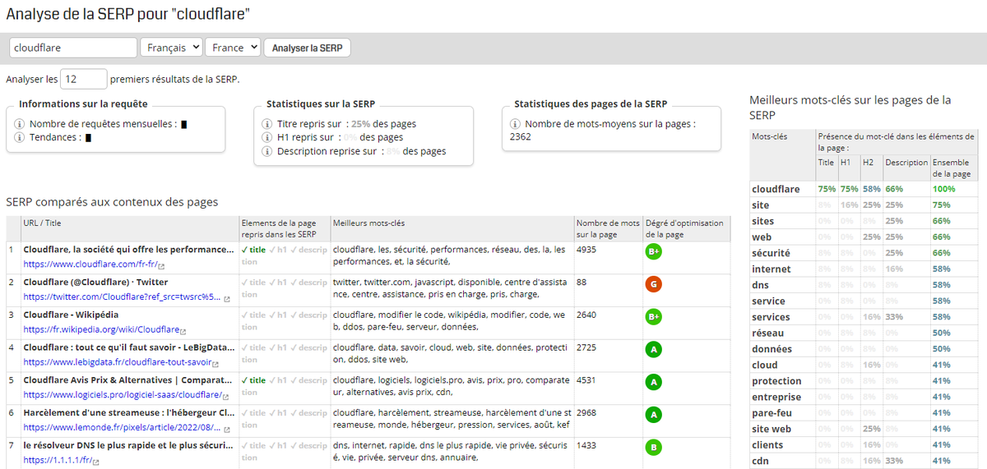Click the Analyser la SERP button

307,48
